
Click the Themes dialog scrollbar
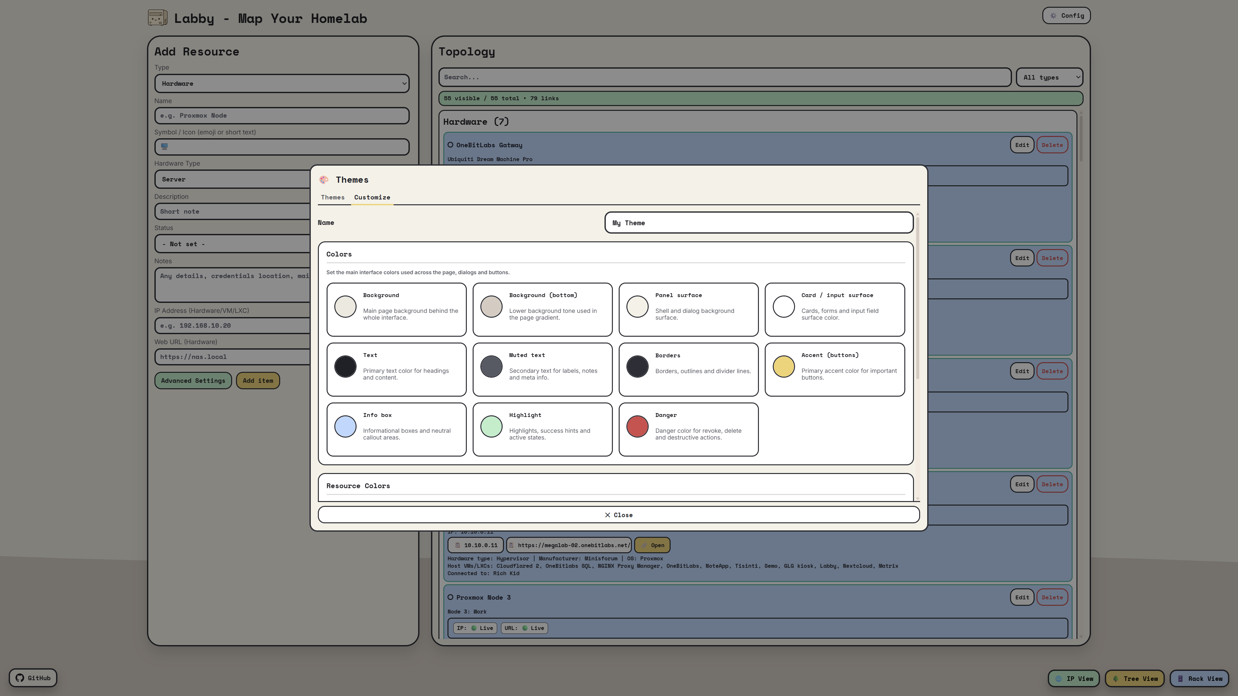918,298
